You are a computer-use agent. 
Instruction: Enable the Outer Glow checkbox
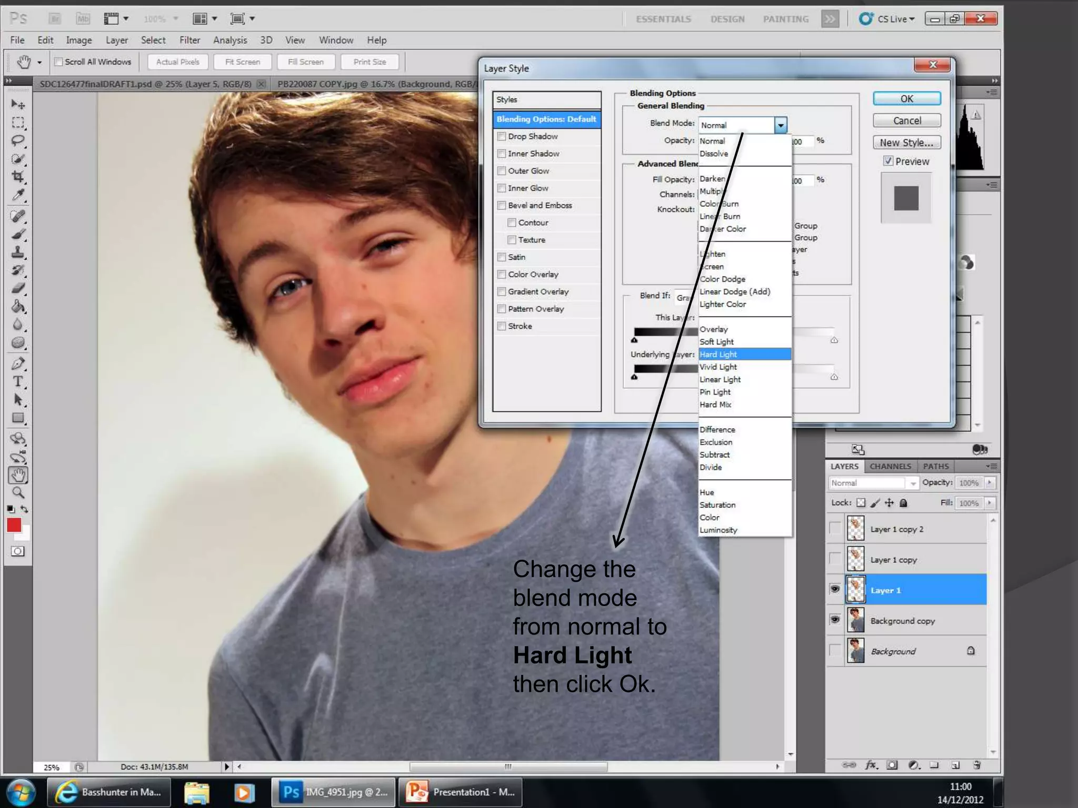(x=502, y=171)
